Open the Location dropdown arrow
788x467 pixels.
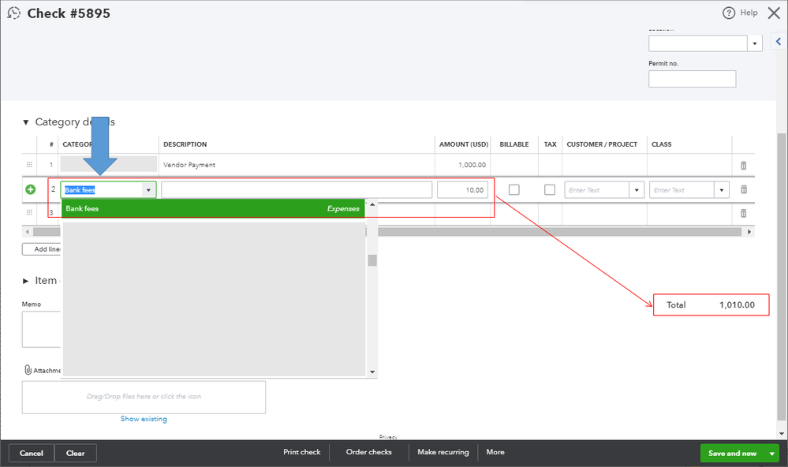754,43
